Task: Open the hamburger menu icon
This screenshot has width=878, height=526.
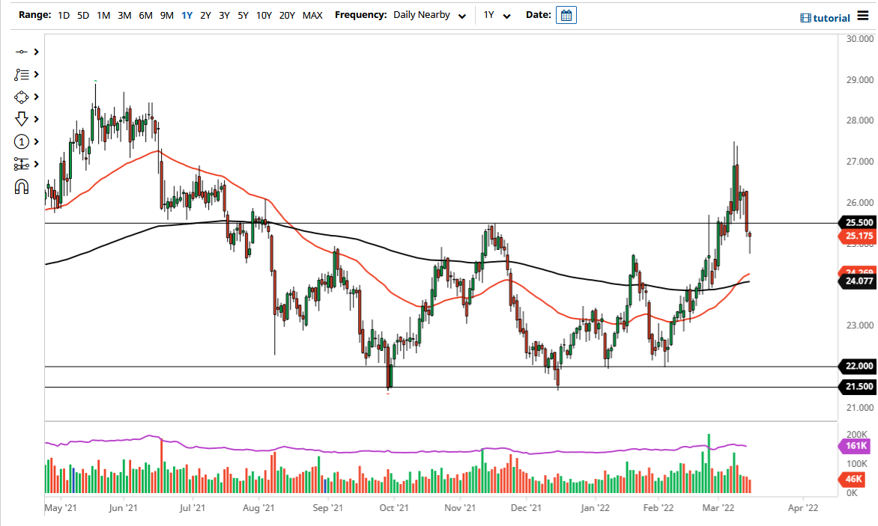Action: tap(863, 16)
